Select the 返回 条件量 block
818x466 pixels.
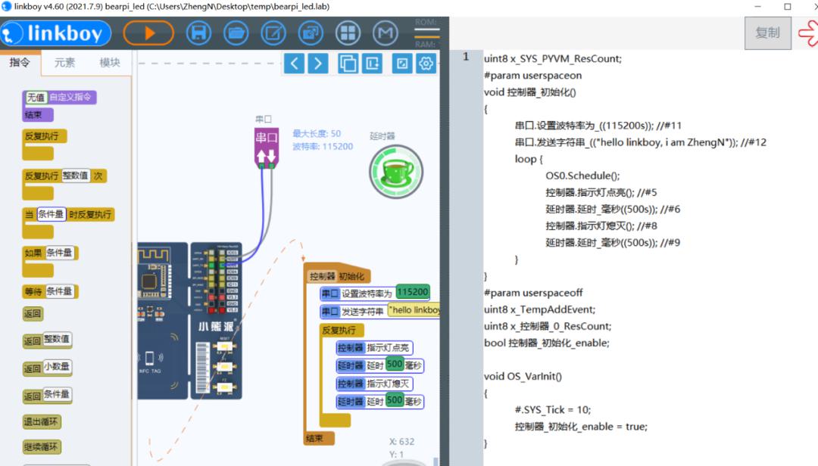point(47,396)
